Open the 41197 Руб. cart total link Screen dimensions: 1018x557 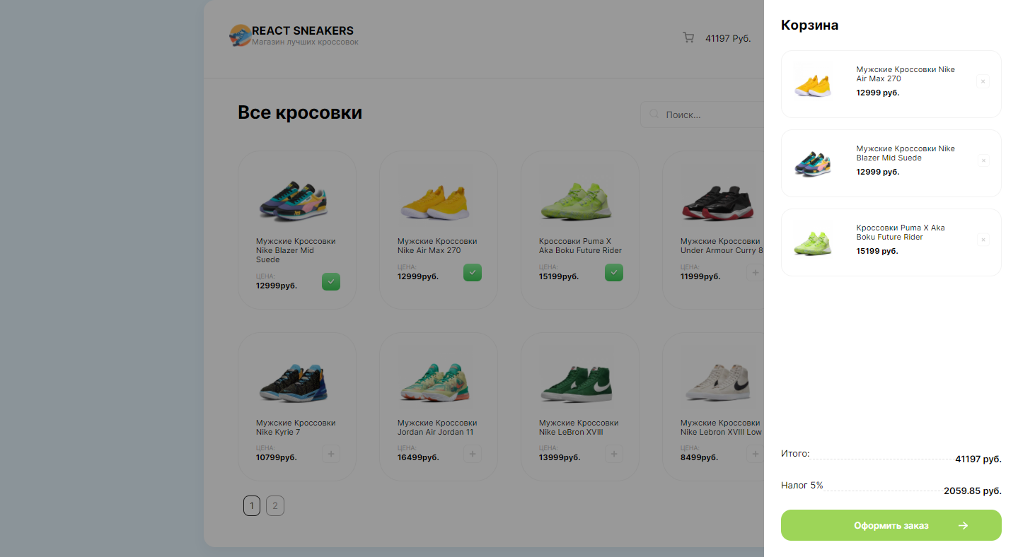click(x=728, y=38)
